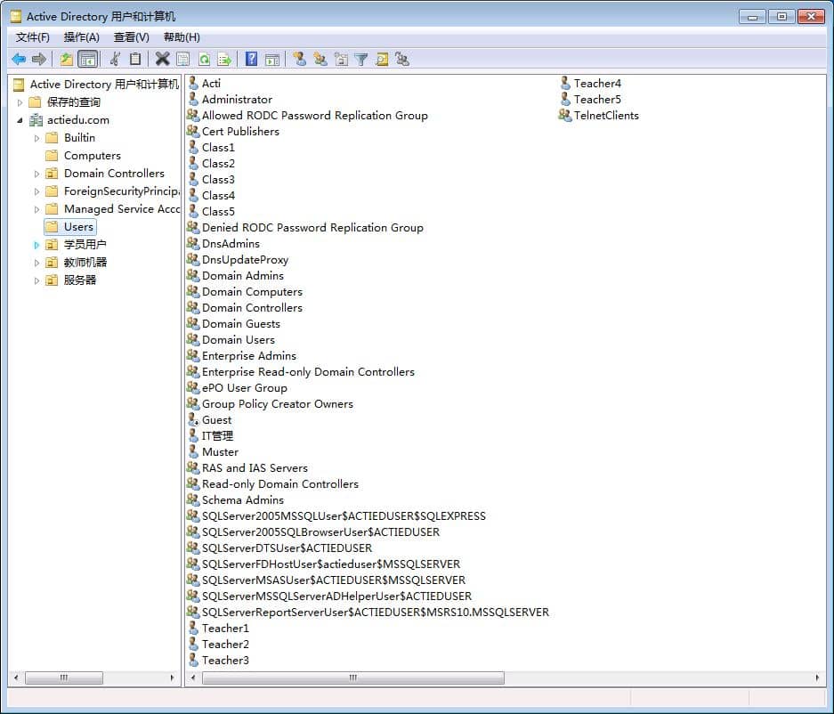Expand the 服务器 organizational unit
Image resolution: width=834 pixels, height=714 pixels.
(36, 280)
